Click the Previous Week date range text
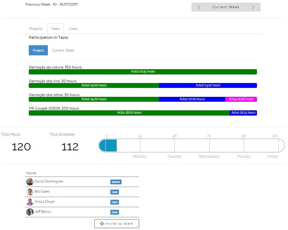 [52, 4]
